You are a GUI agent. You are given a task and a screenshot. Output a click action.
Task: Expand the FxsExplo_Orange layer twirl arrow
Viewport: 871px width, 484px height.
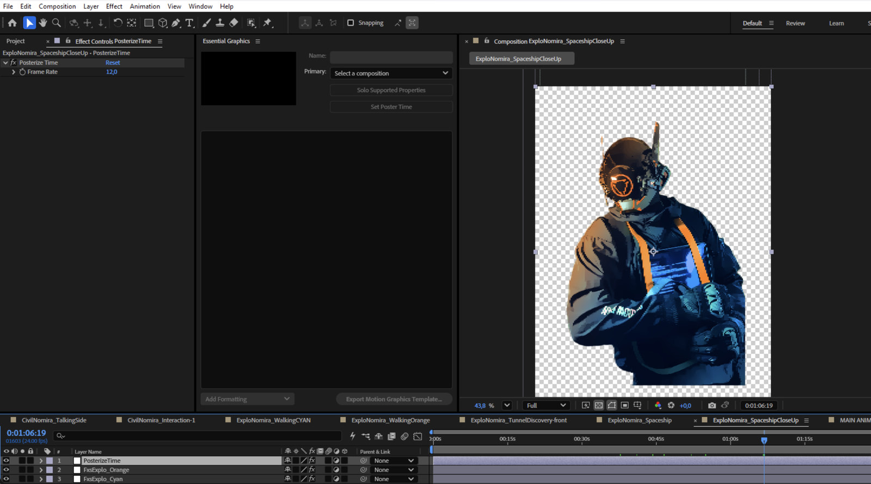click(x=41, y=470)
